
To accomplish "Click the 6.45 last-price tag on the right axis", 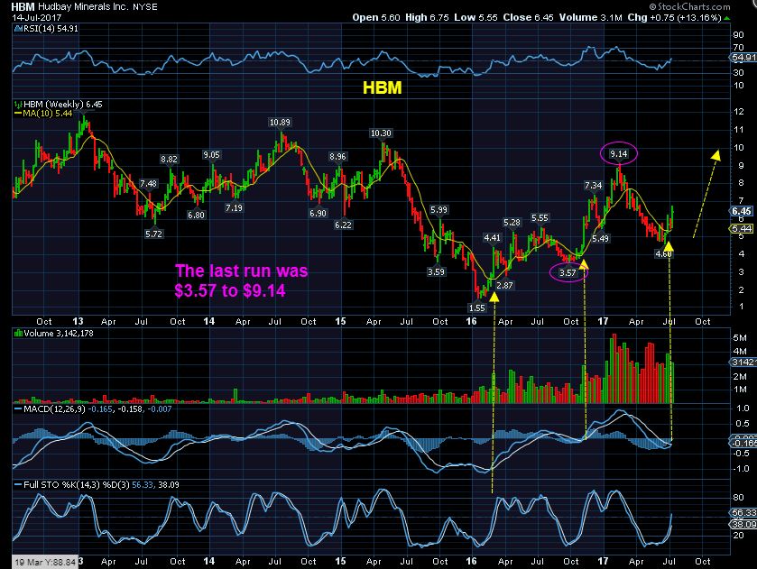I will click(742, 211).
